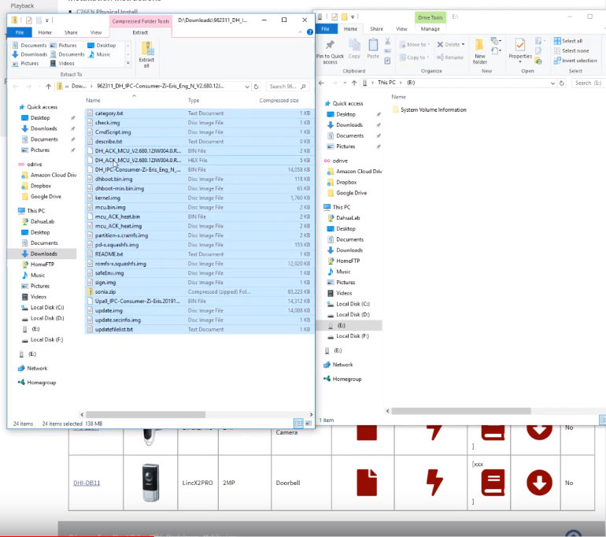Switch to the Manage tab under Drive Tools
This screenshot has width=606, height=537.
[430, 29]
